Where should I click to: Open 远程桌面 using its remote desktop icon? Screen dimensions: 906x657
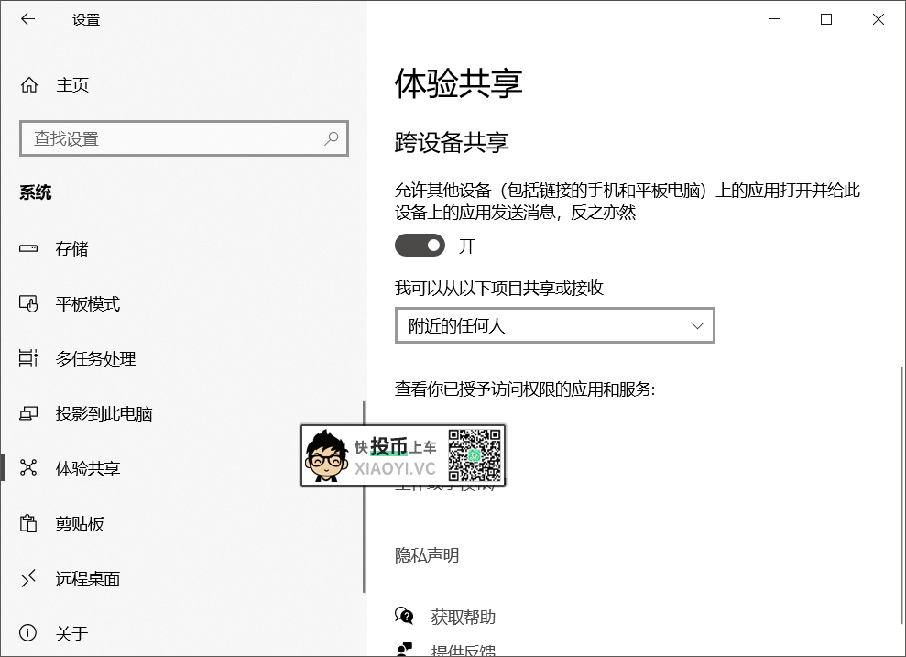[x=30, y=578]
